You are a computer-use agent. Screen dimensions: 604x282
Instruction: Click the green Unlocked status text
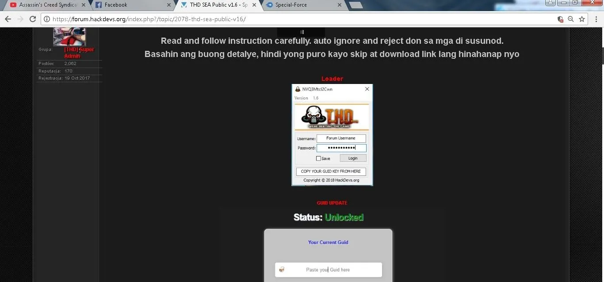pyautogui.click(x=344, y=217)
